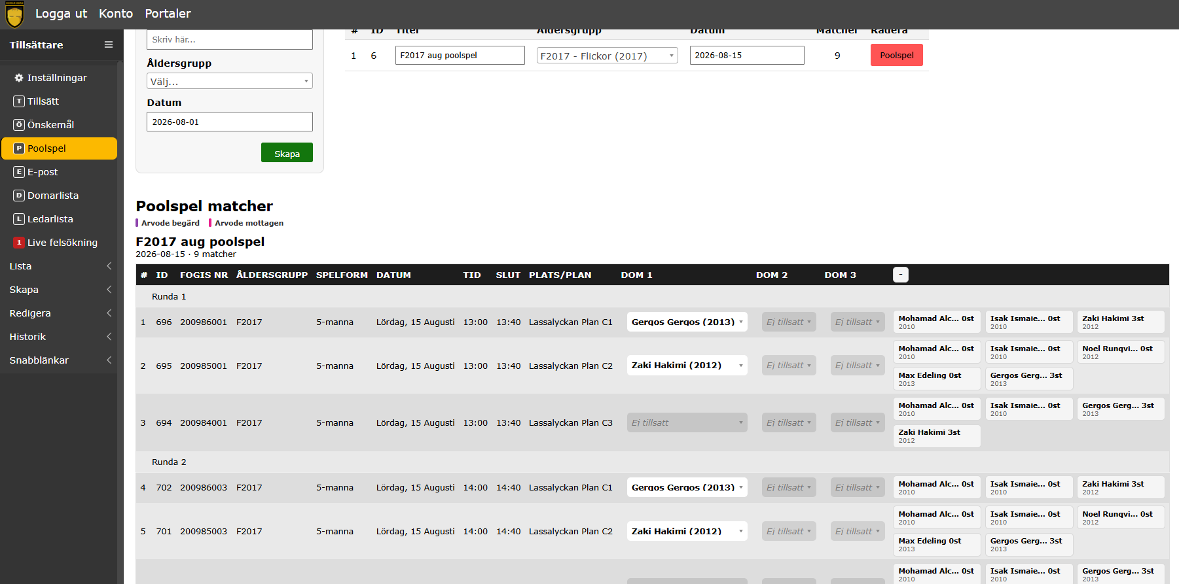This screenshot has height=584, width=1179.
Task: Click the green Skapa button
Action: 287,153
